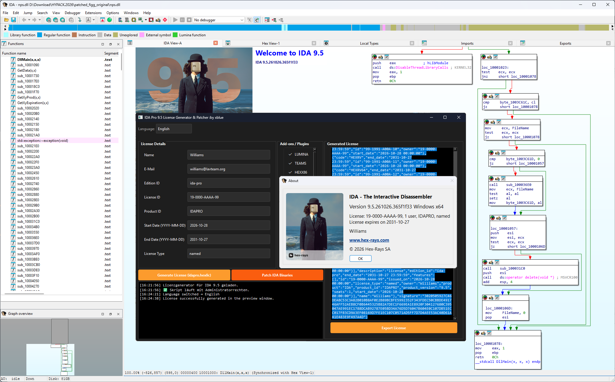Screen dimensions: 615x382
Task: Select GetXyExpiration(x,x) in Functions list
Action: click(33, 103)
